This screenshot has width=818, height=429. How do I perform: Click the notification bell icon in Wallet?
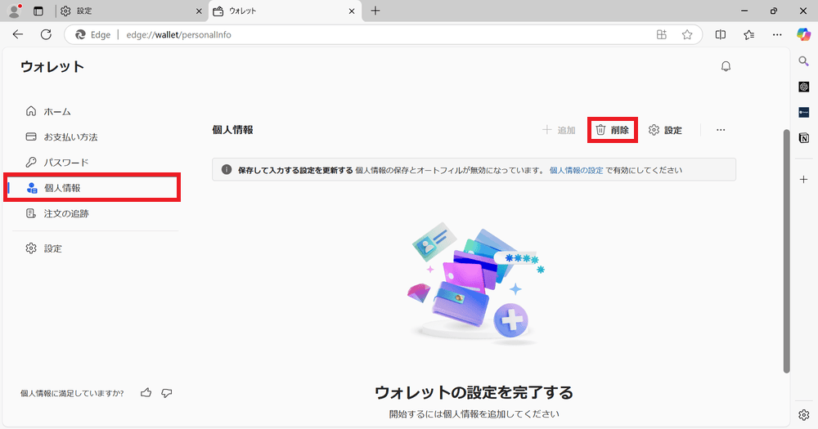click(726, 67)
